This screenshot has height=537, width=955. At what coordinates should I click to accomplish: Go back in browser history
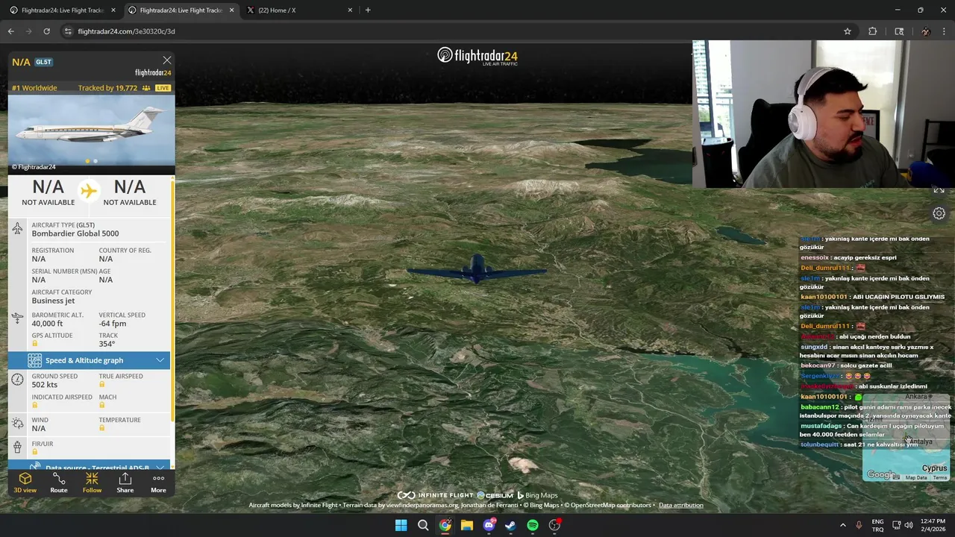click(x=10, y=31)
